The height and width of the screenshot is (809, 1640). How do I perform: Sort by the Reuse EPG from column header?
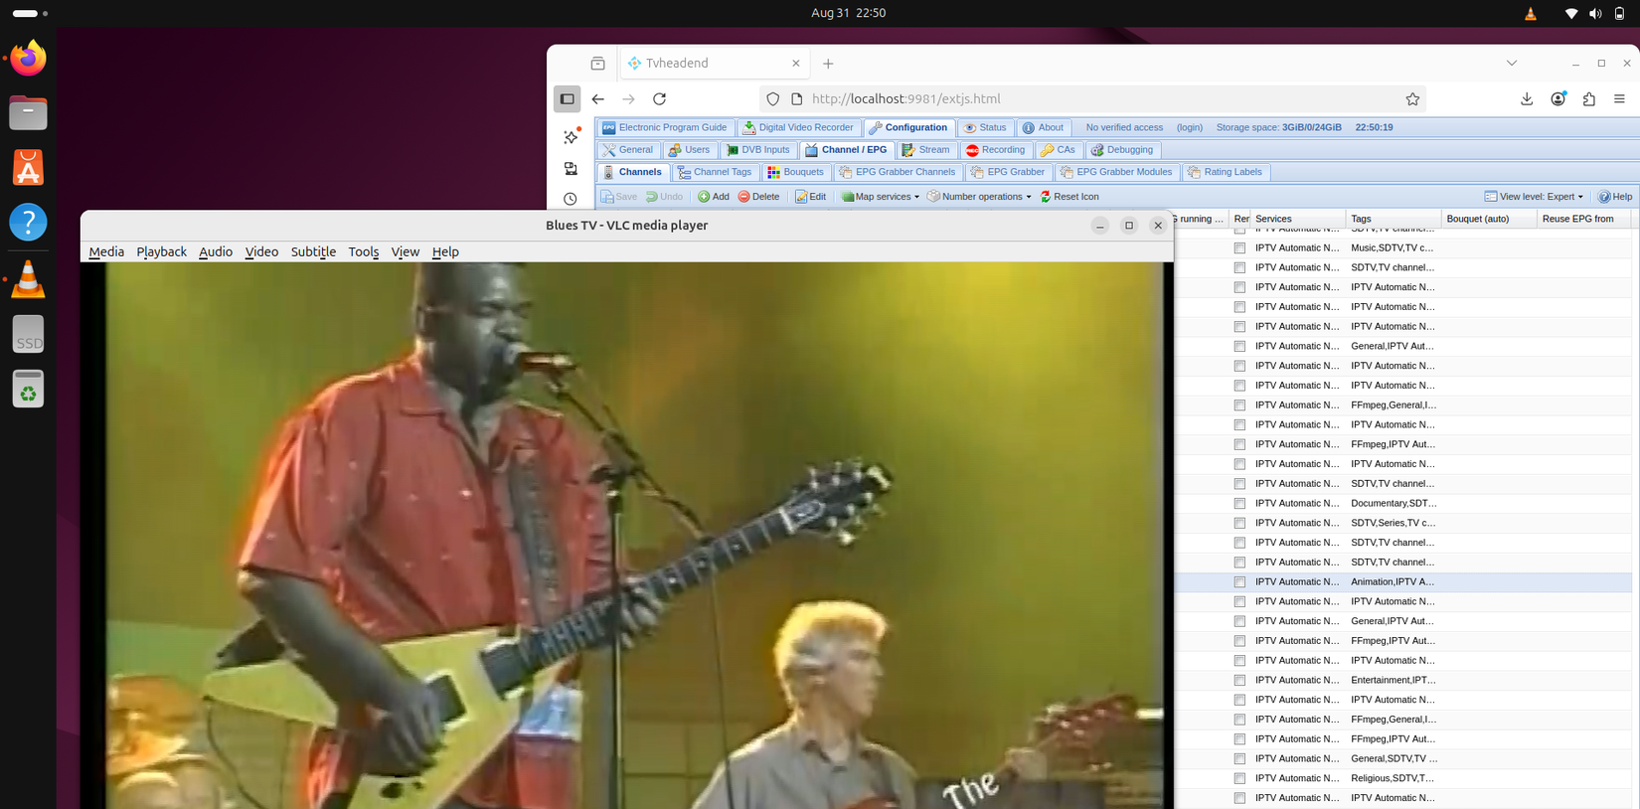[1584, 219]
